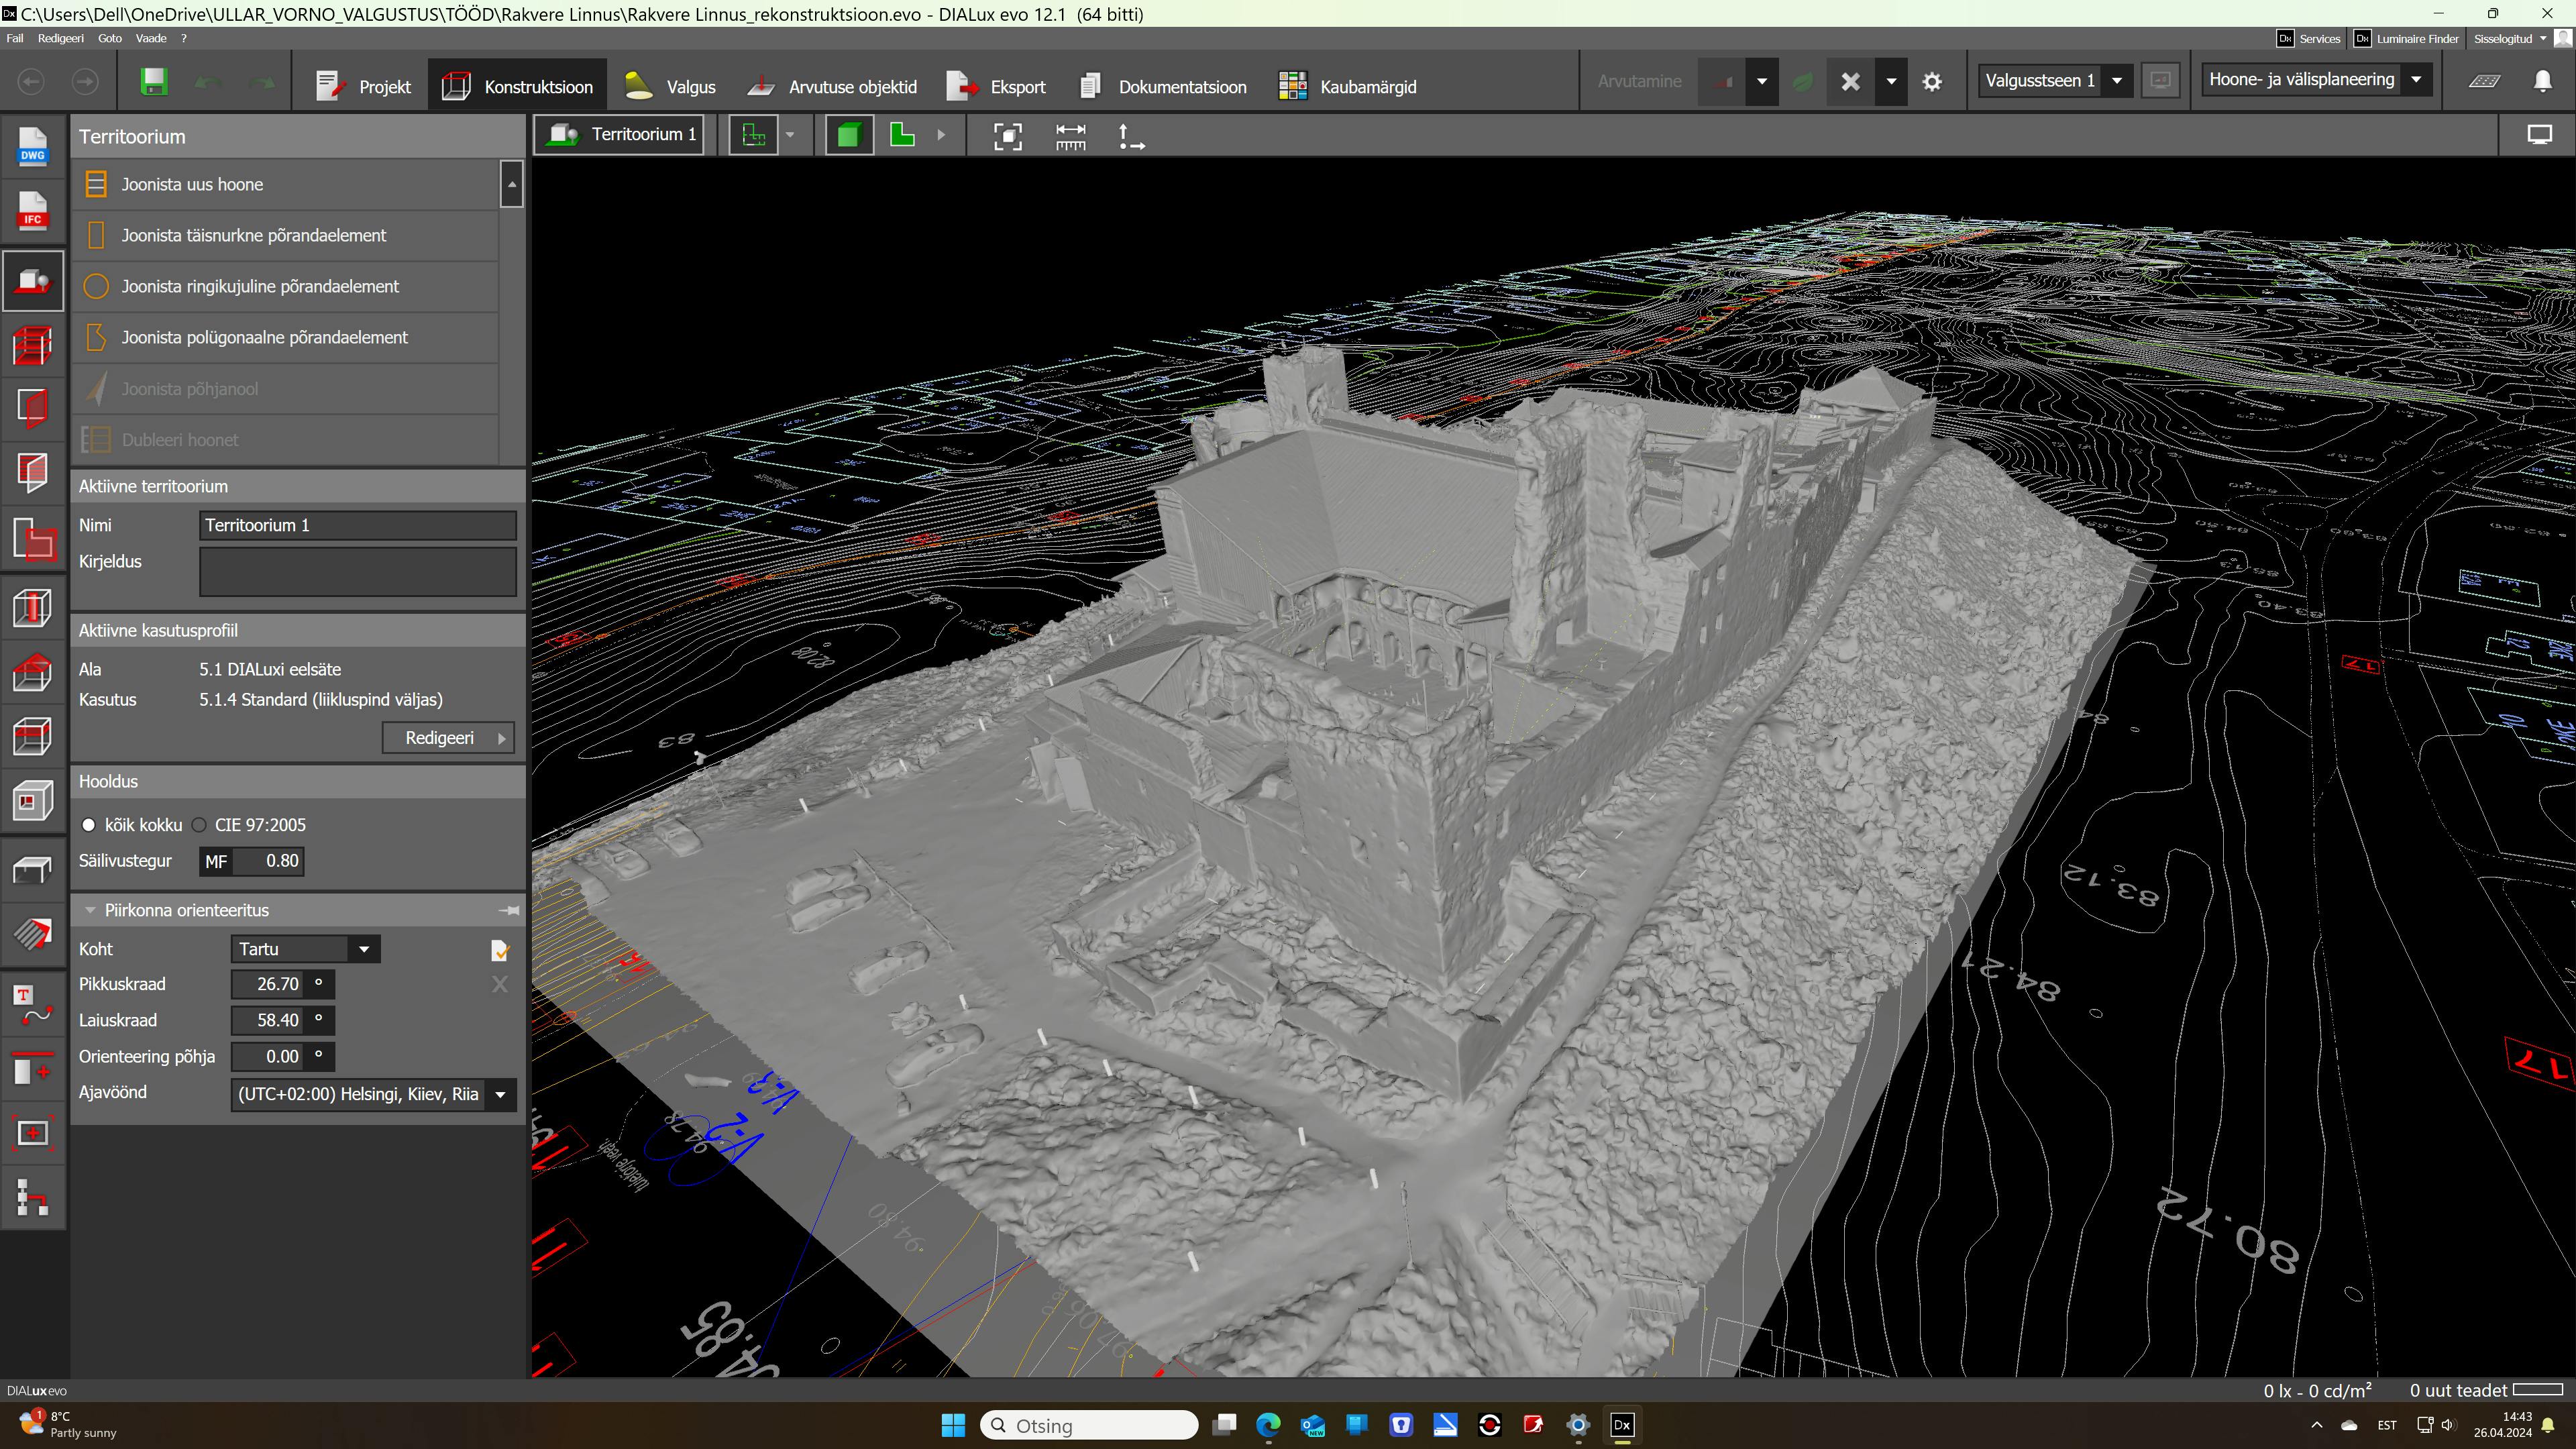Click the zoom-to-fit view icon
2576x1449 pixels.
coord(1007,136)
